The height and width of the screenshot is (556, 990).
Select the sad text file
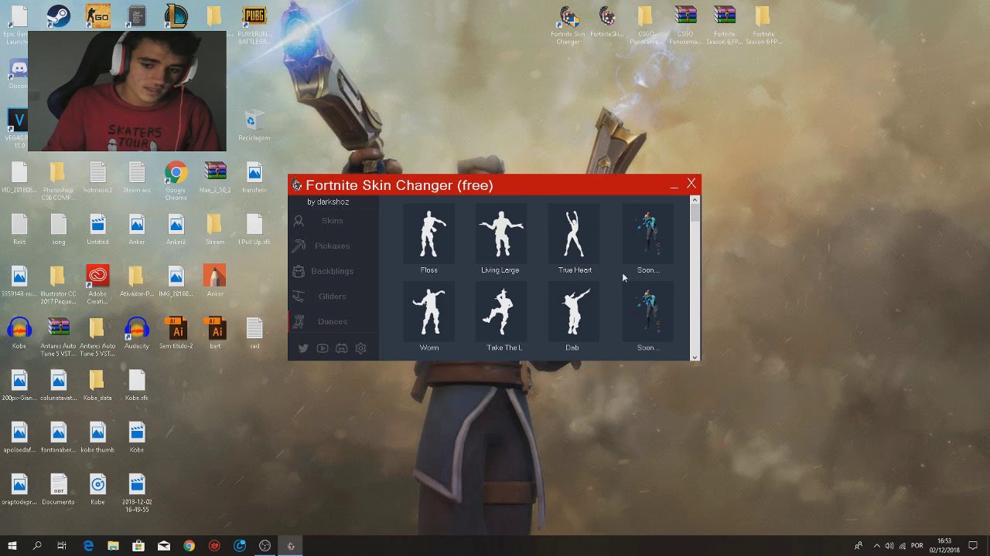pyautogui.click(x=254, y=333)
